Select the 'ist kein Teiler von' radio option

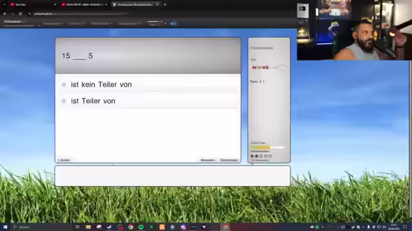click(64, 85)
